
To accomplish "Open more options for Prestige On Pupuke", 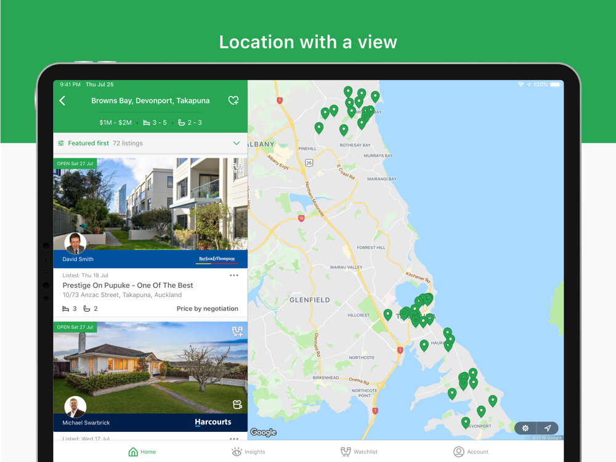I will pos(234,275).
